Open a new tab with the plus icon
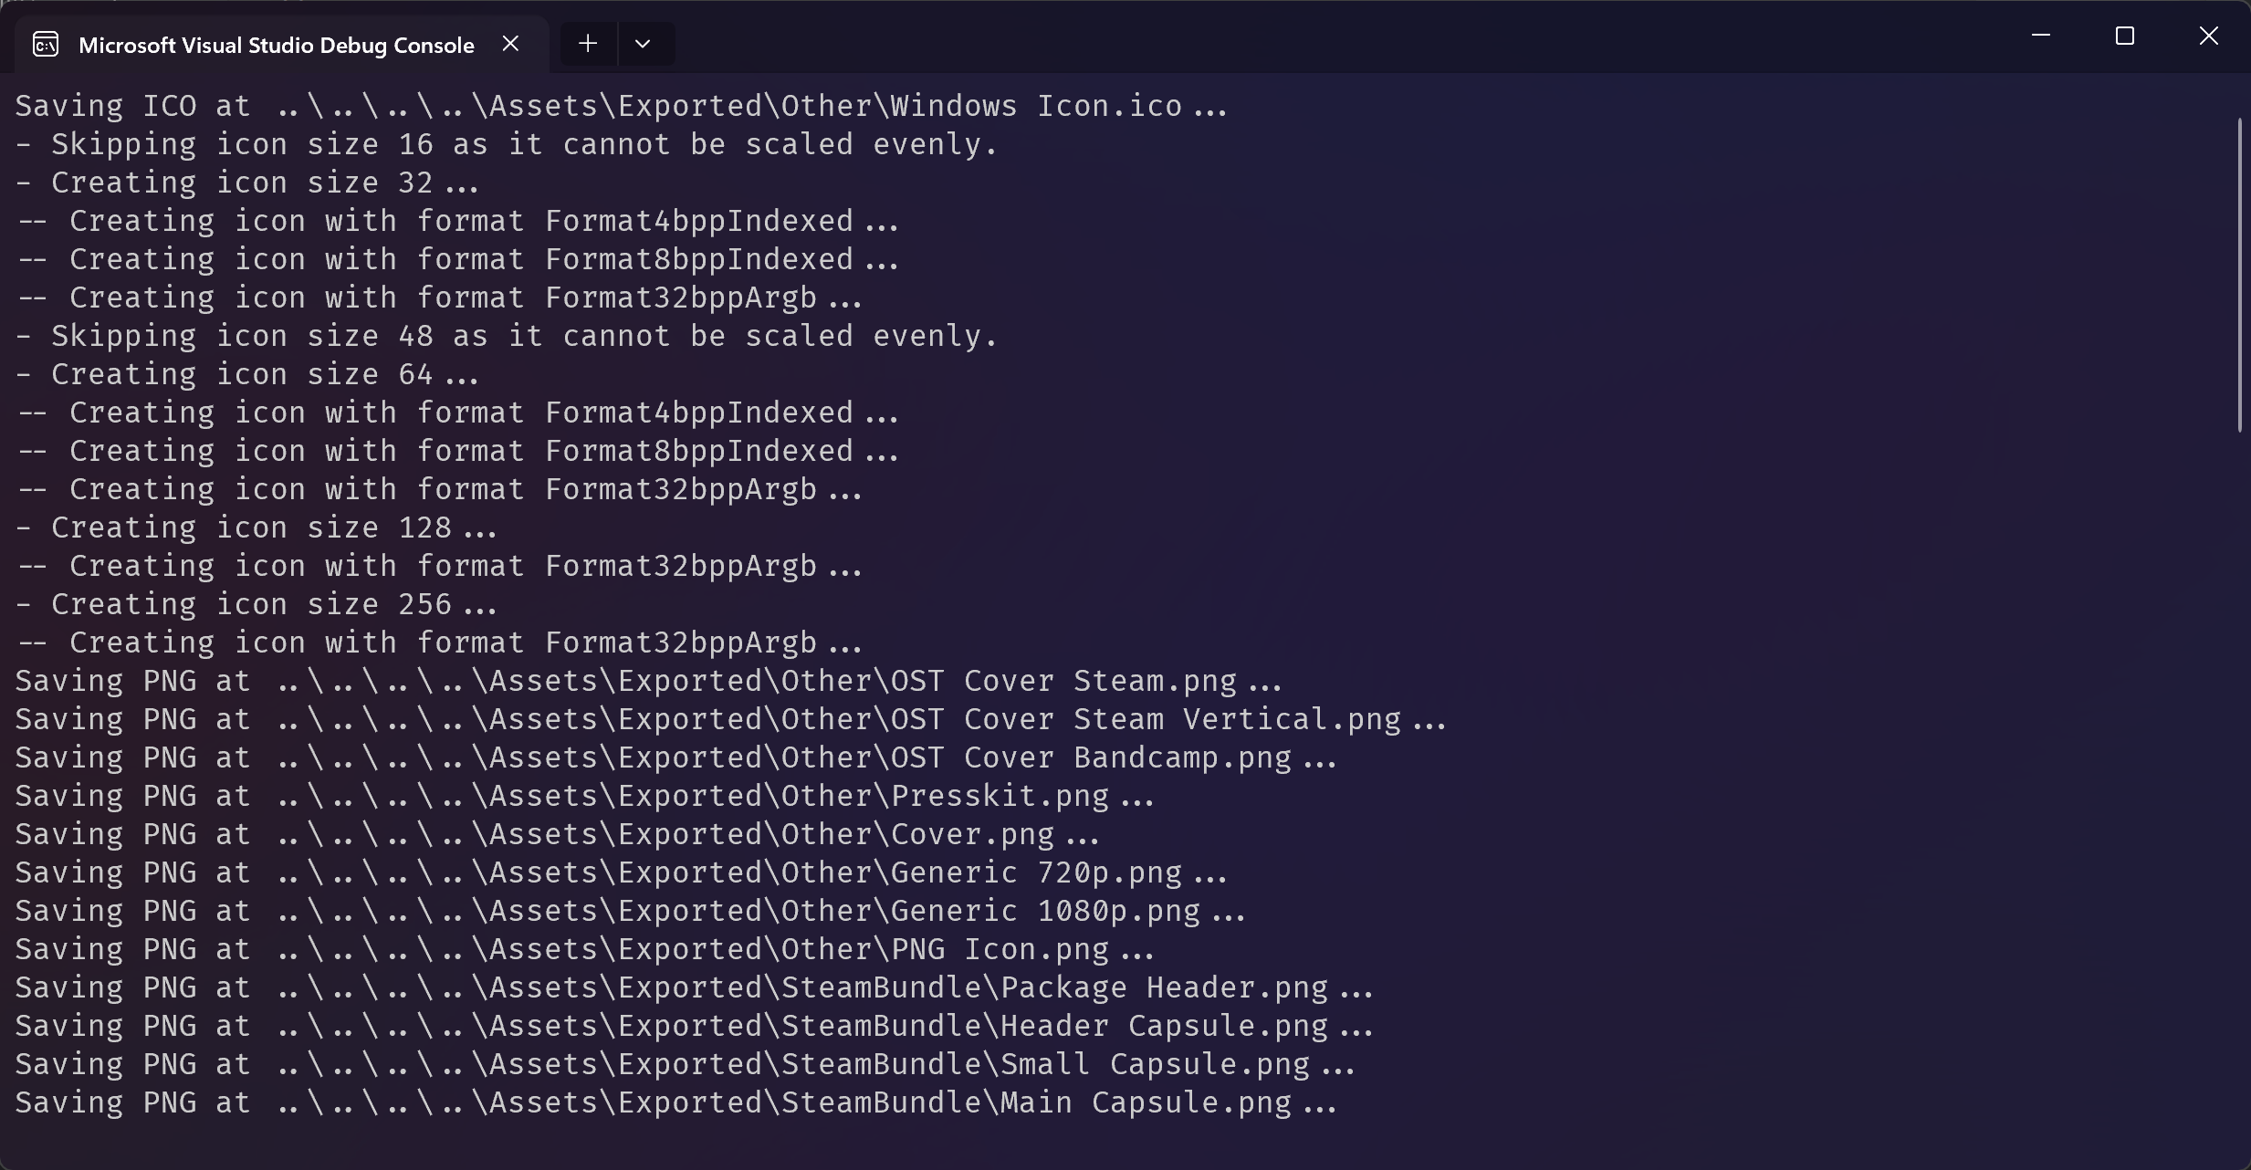 pos(587,43)
